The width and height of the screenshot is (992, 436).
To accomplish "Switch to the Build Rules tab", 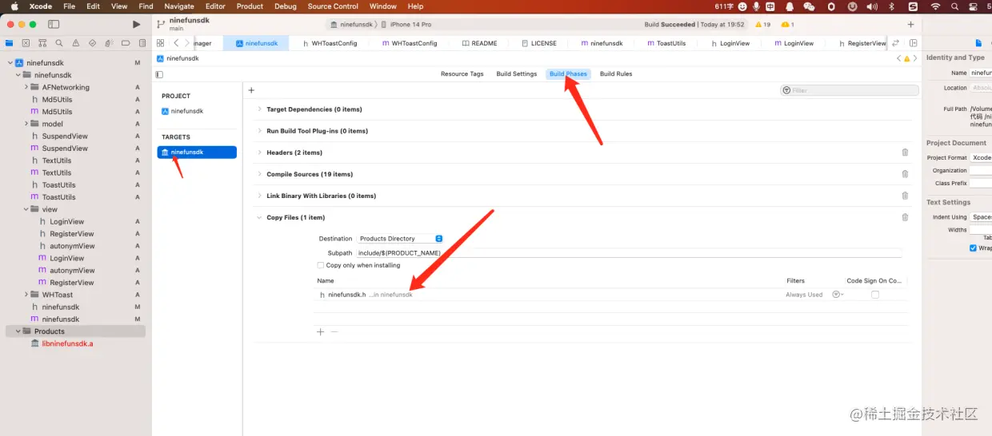I will [x=616, y=74].
